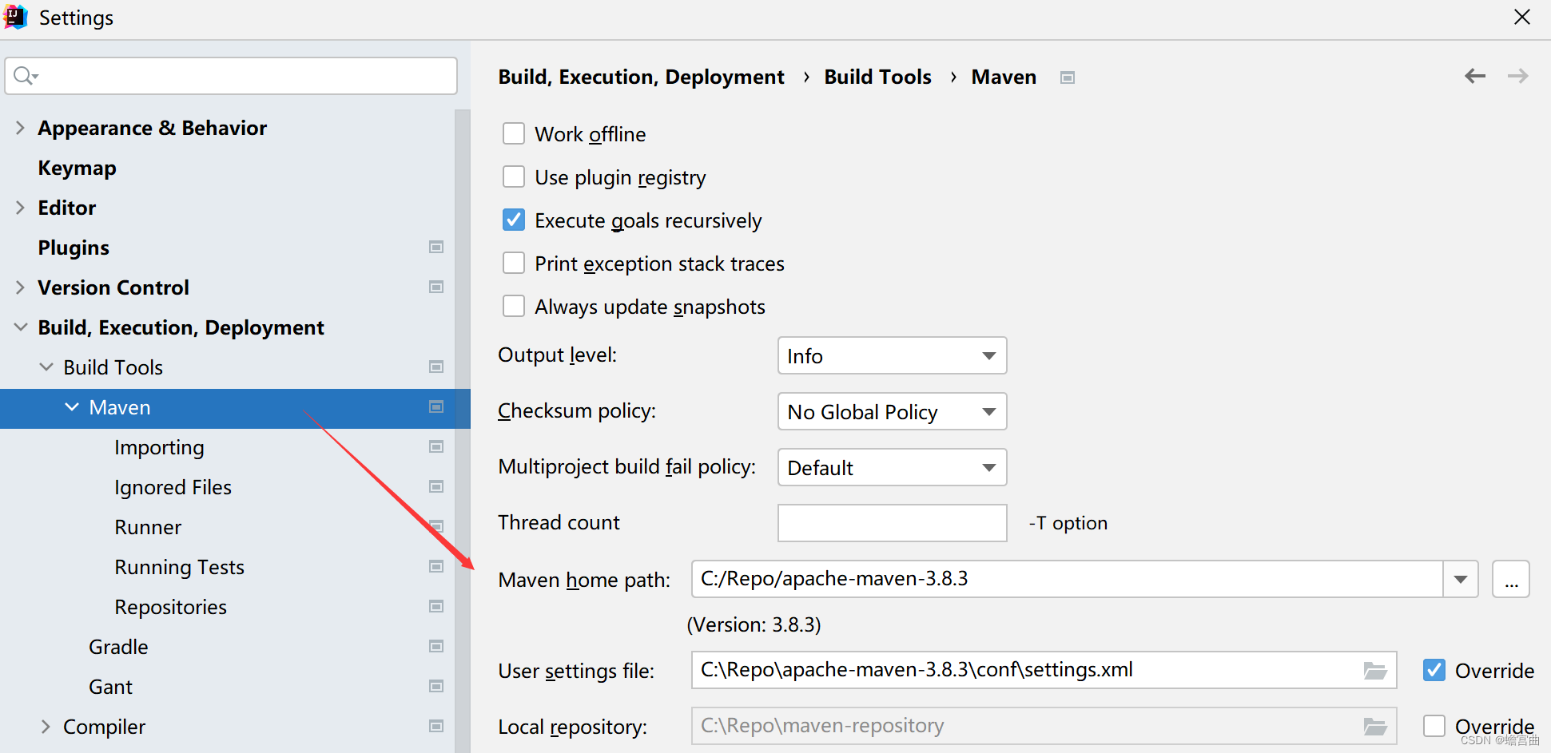Enable the Work offline checkbox
Screen dimensions: 1551x753
[x=514, y=133]
